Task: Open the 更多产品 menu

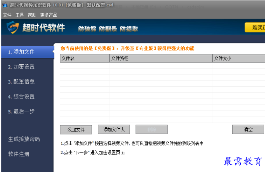Action: coord(49,15)
